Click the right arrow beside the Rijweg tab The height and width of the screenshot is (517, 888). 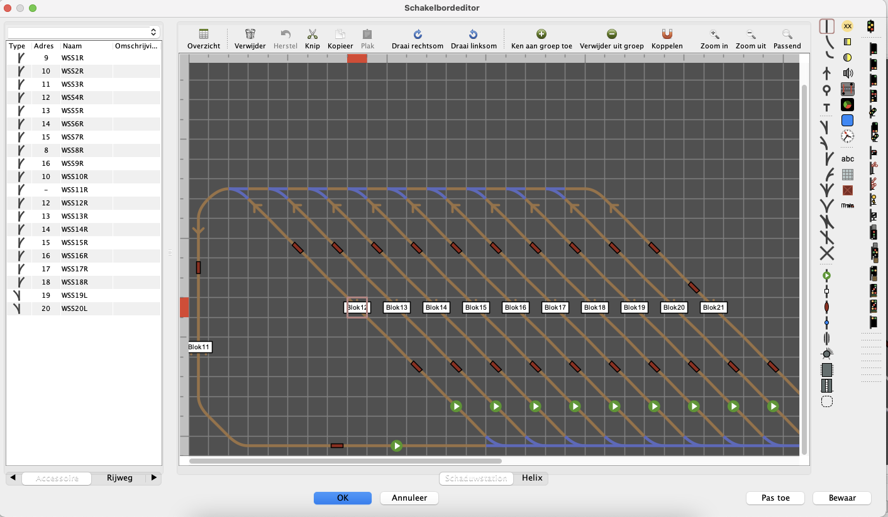pos(154,478)
